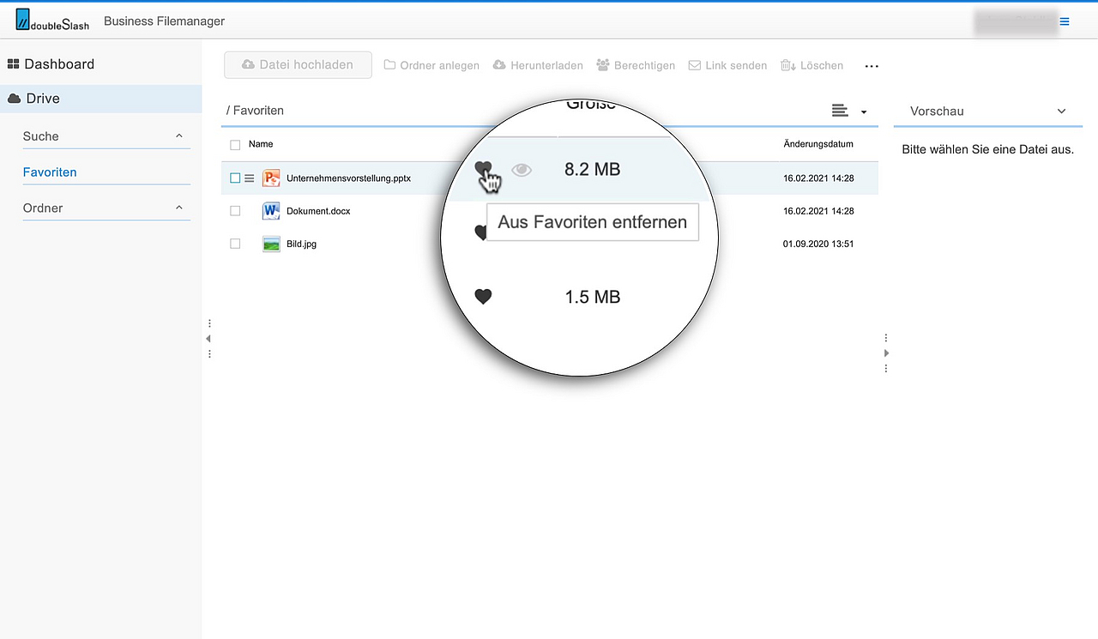
Task: Click the row handle icon of Unternehmensvorstellung.pptx
Action: click(x=250, y=178)
